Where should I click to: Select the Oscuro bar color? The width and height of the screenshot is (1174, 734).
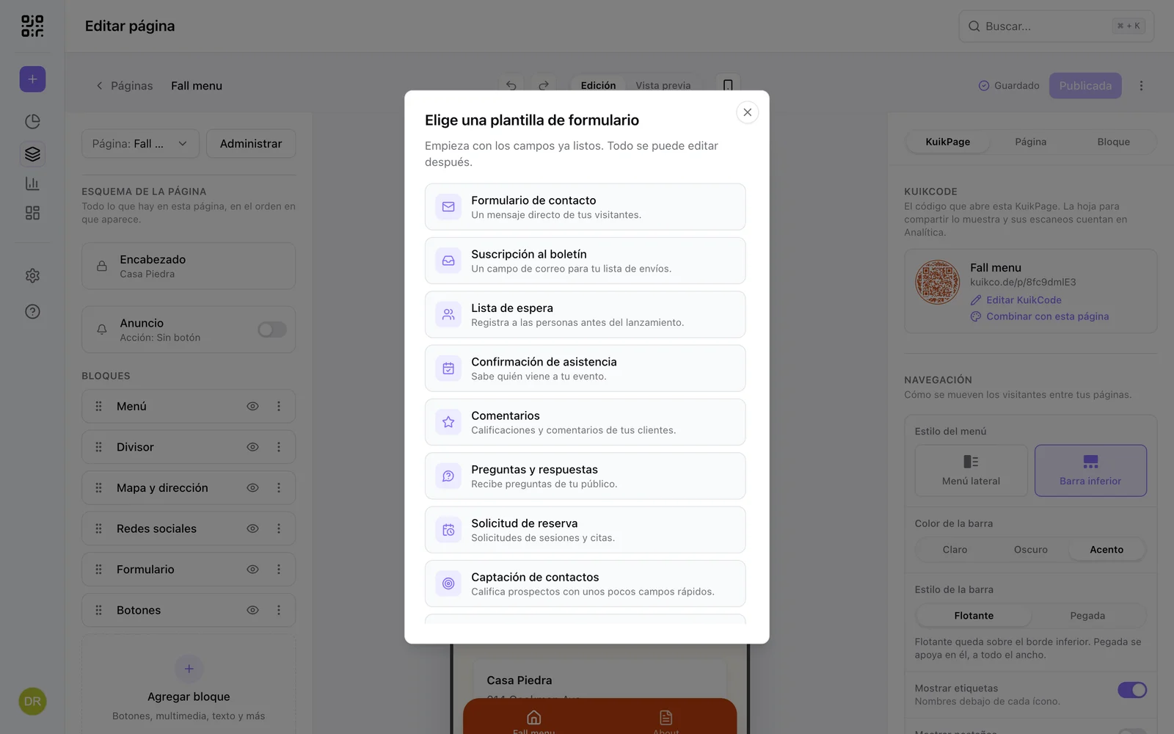tap(1030, 549)
